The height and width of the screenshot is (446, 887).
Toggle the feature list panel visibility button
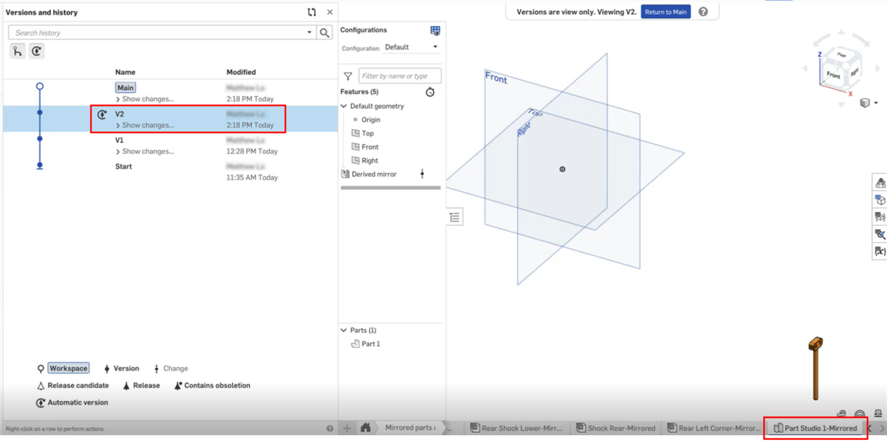[x=454, y=218]
